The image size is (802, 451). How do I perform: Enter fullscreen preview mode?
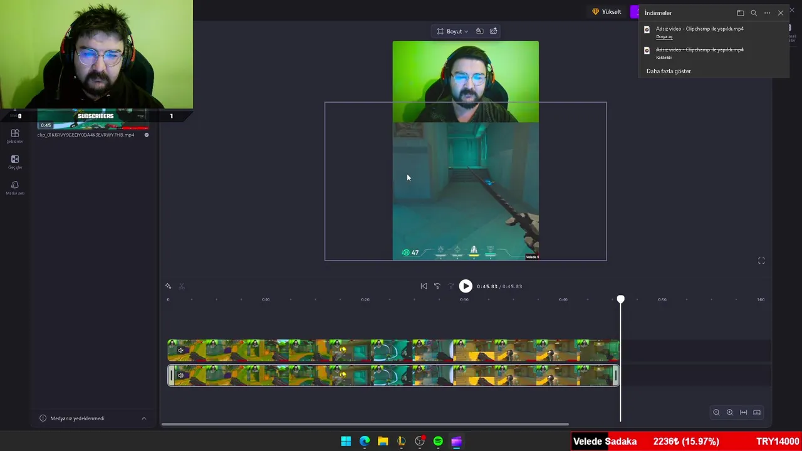pos(761,261)
